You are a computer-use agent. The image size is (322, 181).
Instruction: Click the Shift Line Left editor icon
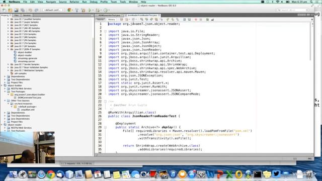[185, 20]
